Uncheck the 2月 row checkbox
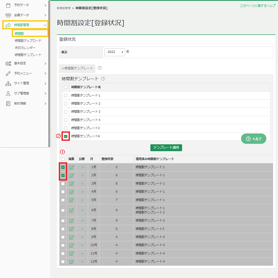Viewport: 278px width, 278px height. click(x=63, y=175)
